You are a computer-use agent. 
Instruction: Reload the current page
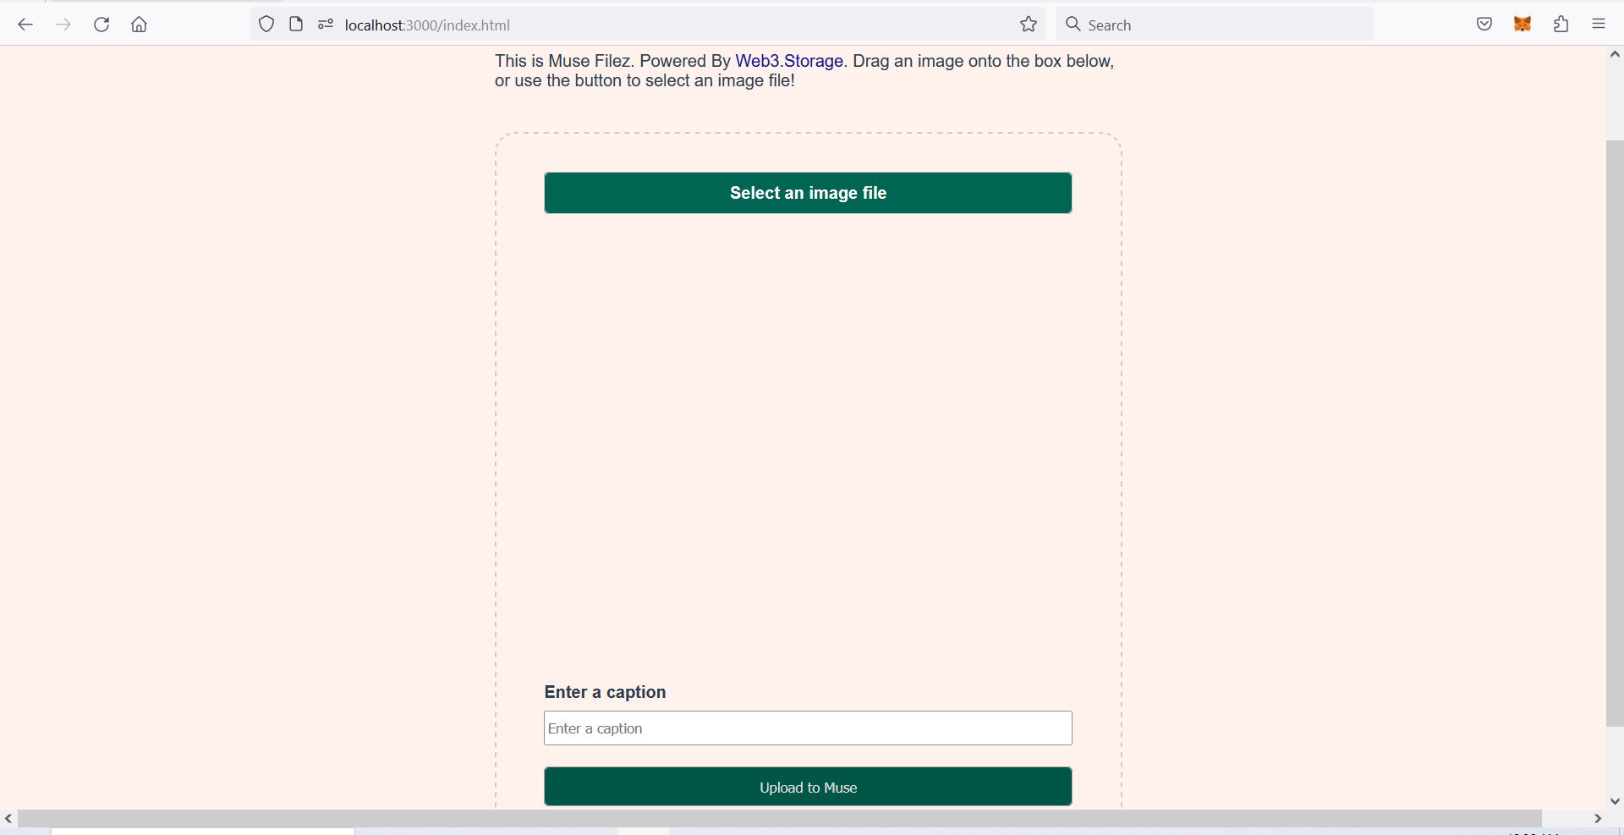point(101,25)
